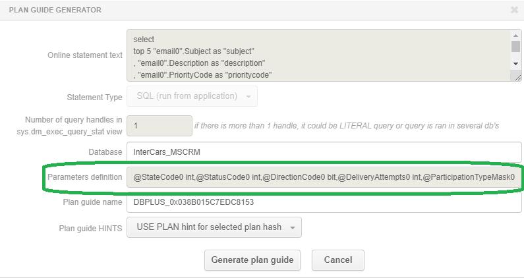
Task: Click inside the Online statement text area
Action: (x=318, y=55)
